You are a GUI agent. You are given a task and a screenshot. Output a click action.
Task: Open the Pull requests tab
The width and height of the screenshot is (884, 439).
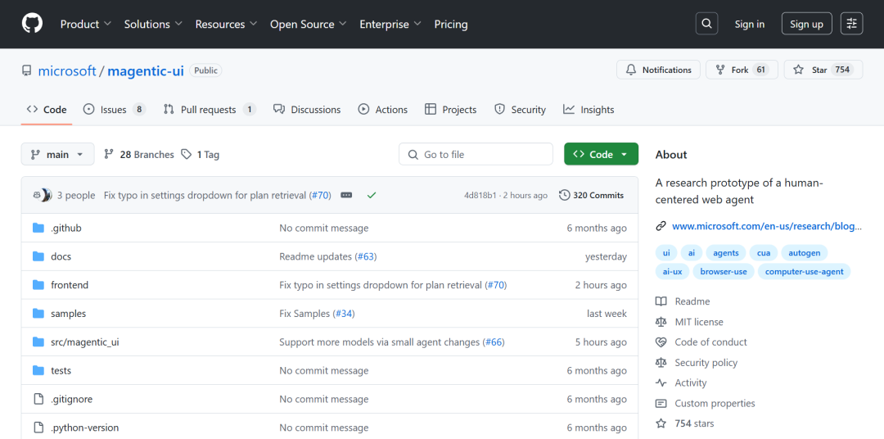pyautogui.click(x=210, y=110)
